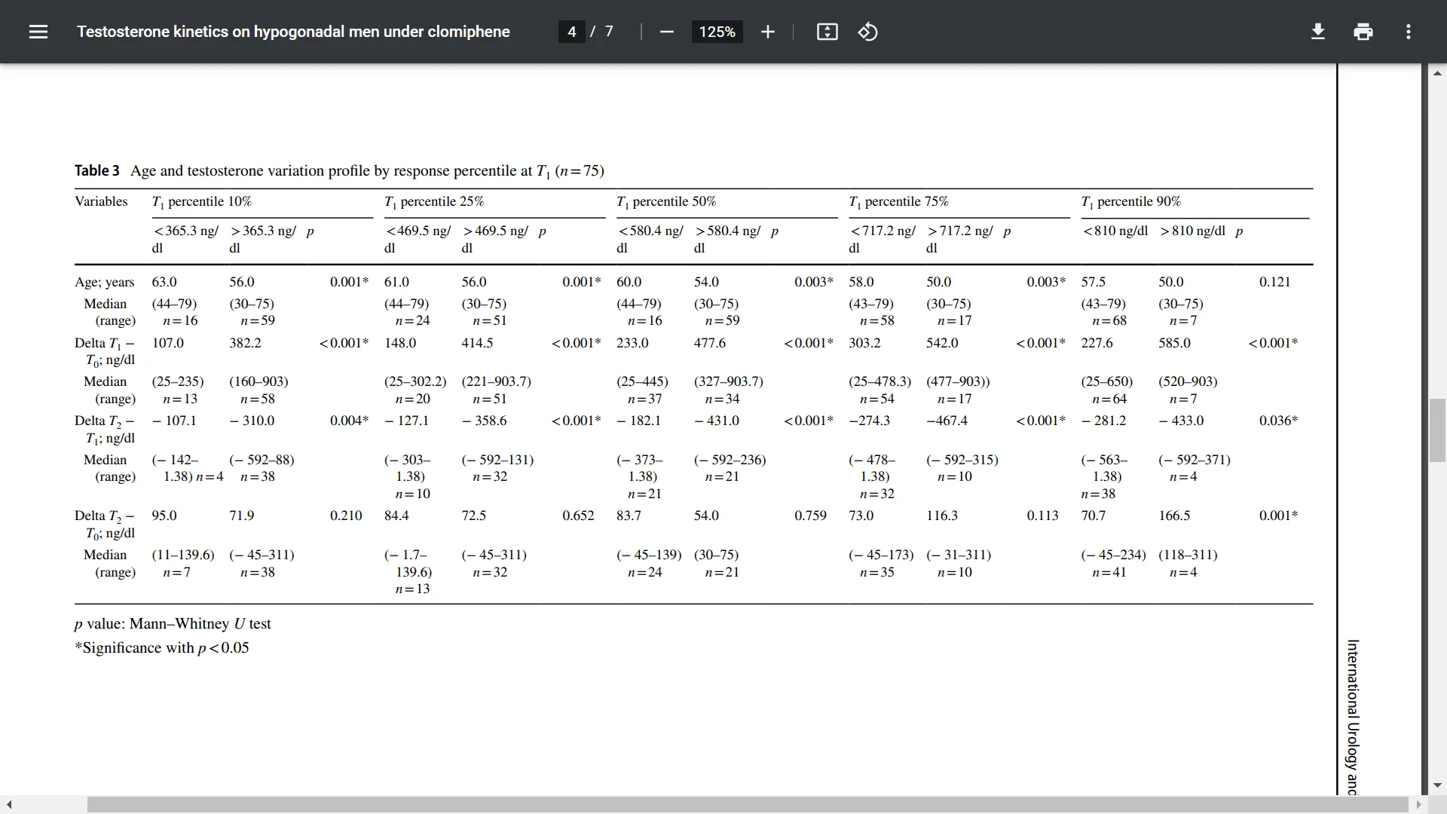The image size is (1447, 814).
Task: Print the document
Action: pyautogui.click(x=1363, y=32)
